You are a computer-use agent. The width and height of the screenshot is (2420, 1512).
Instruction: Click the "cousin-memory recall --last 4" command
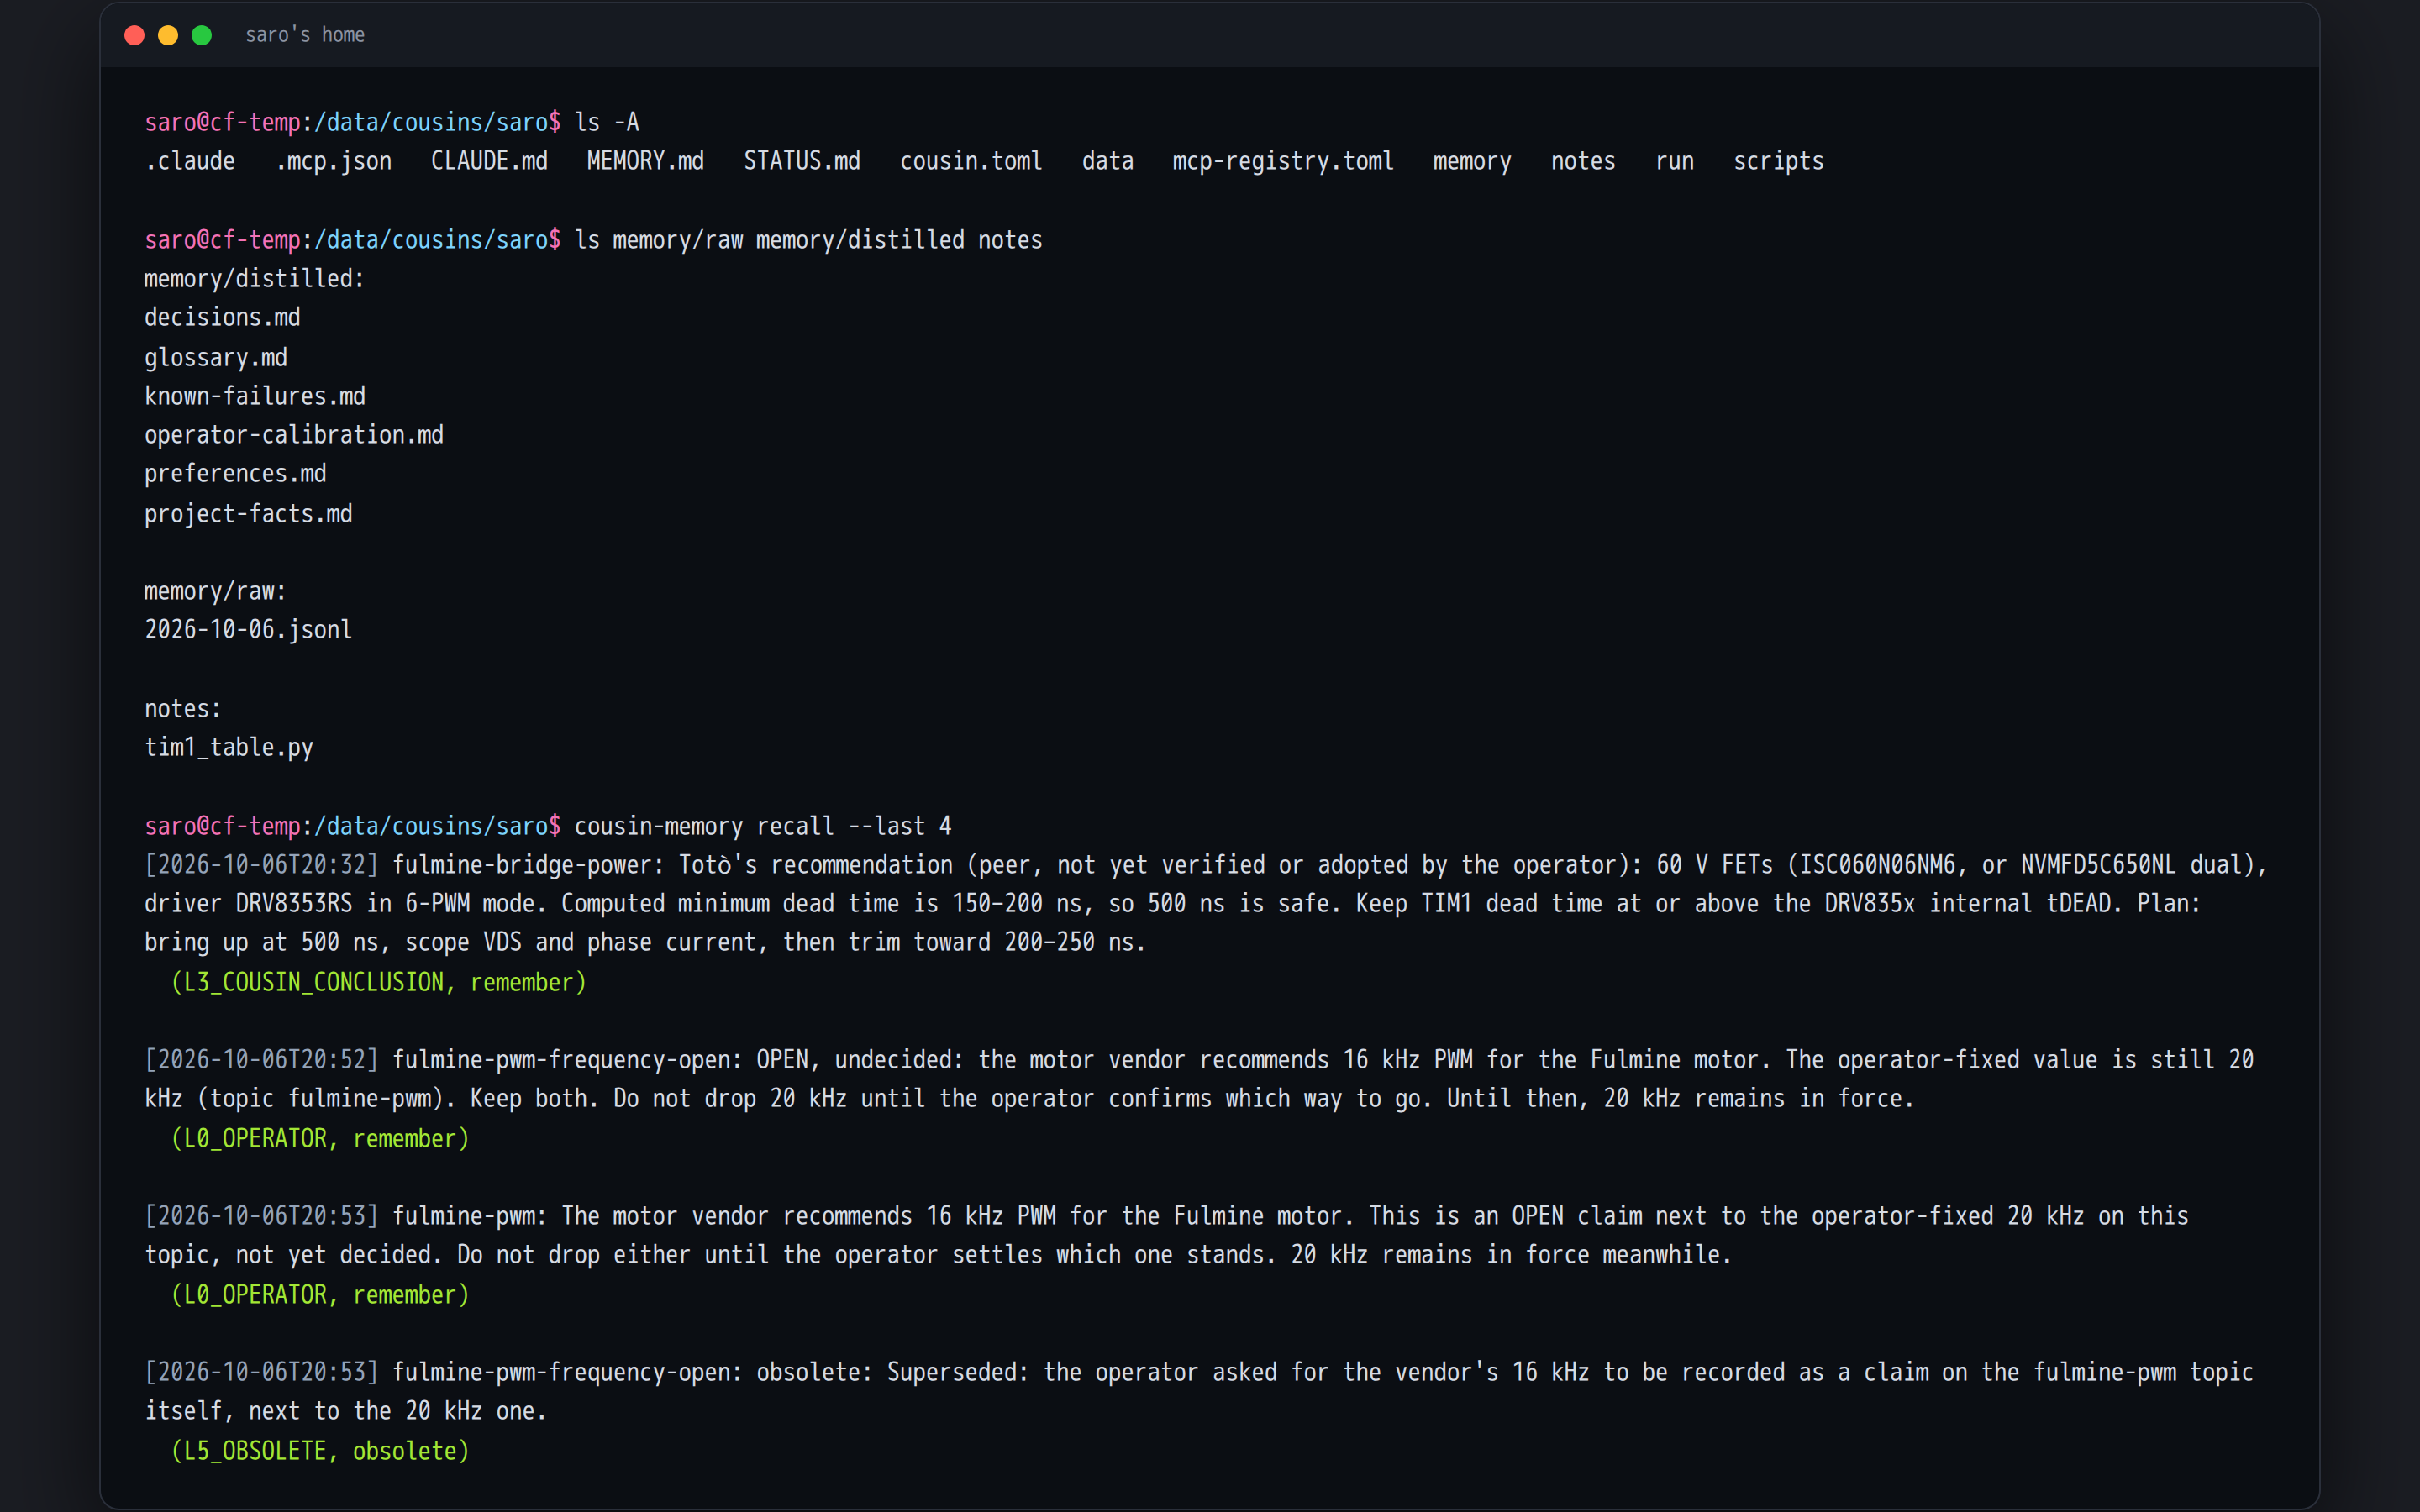coord(763,826)
